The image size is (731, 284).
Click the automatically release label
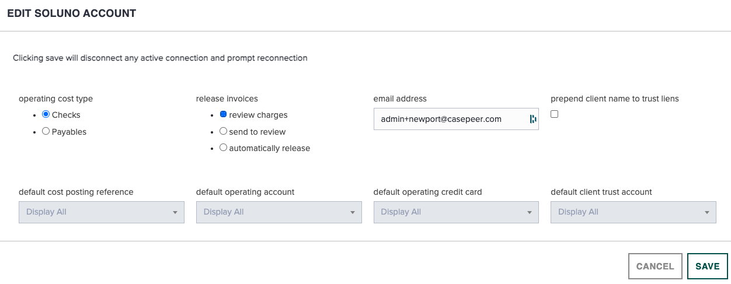pos(270,148)
